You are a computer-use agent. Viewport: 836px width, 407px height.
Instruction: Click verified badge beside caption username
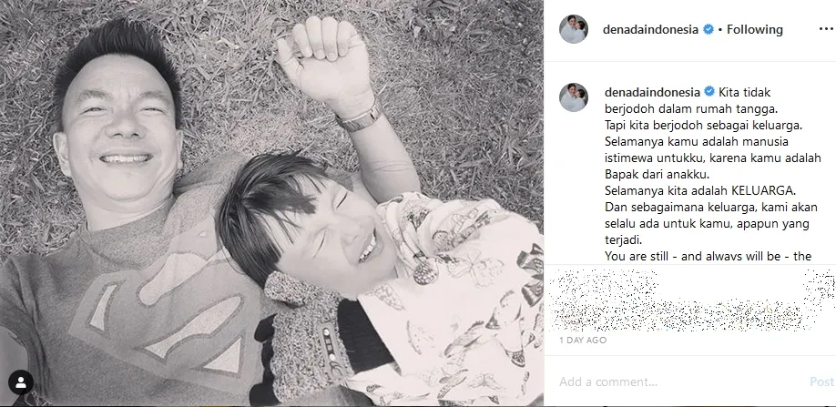[x=709, y=92]
